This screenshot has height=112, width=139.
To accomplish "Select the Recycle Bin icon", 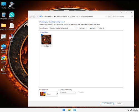I will pos(4,16).
